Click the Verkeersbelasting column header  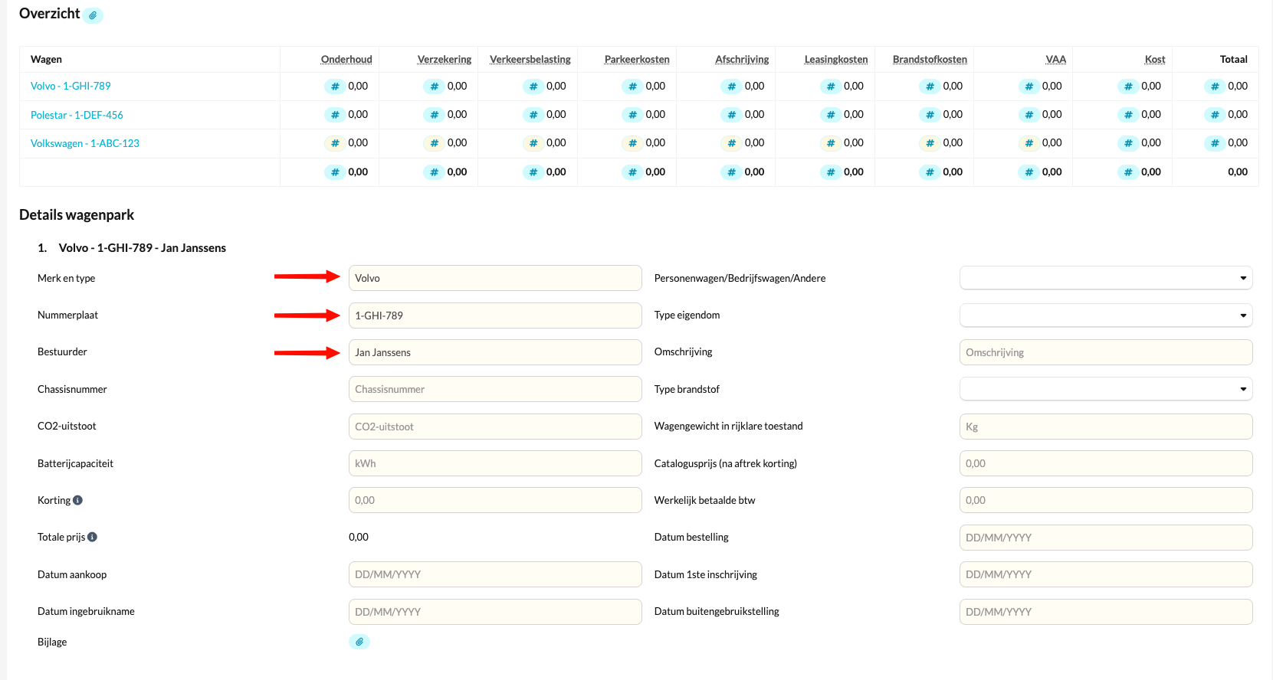530,59
